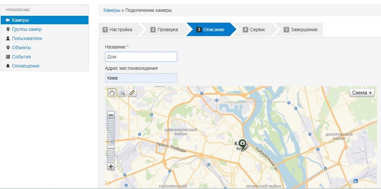Switch to step 5 Завершение
The image size is (381, 189).
point(301,30)
